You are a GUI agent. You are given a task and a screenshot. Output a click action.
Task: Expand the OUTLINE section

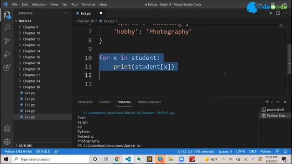click(x=25, y=145)
